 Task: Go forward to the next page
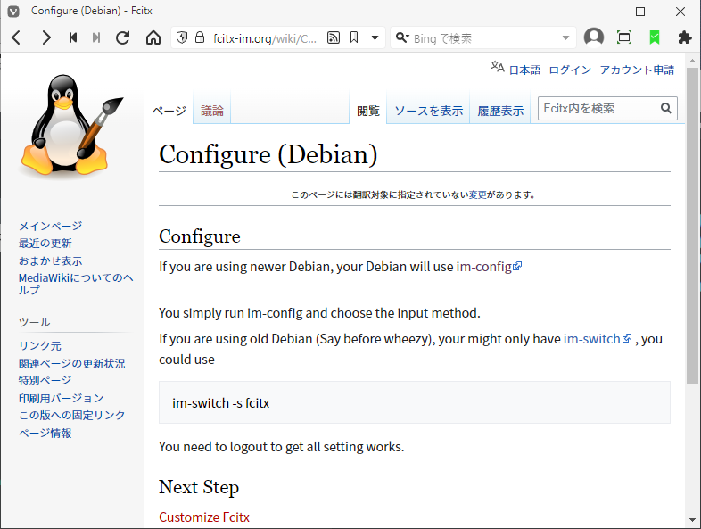coord(45,38)
